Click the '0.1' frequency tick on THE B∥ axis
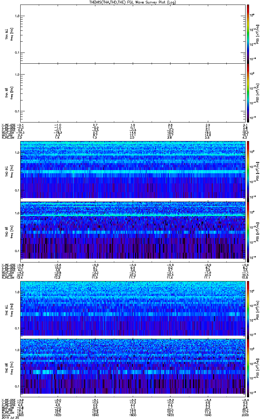262x420 pixels. point(17,386)
